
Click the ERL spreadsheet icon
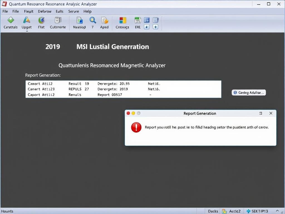[x=138, y=20]
